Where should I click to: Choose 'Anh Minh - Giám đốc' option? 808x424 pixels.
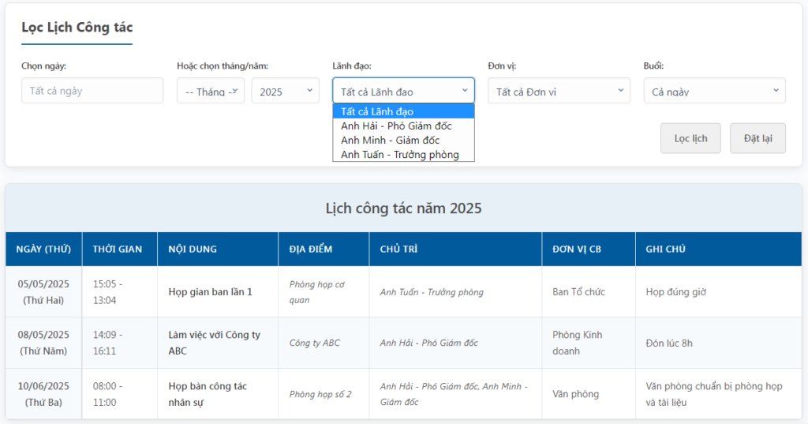tap(403, 141)
